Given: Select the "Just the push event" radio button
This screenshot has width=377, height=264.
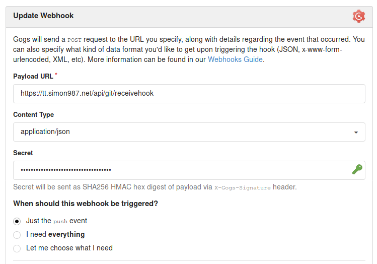Looking at the screenshot, I should [x=17, y=221].
